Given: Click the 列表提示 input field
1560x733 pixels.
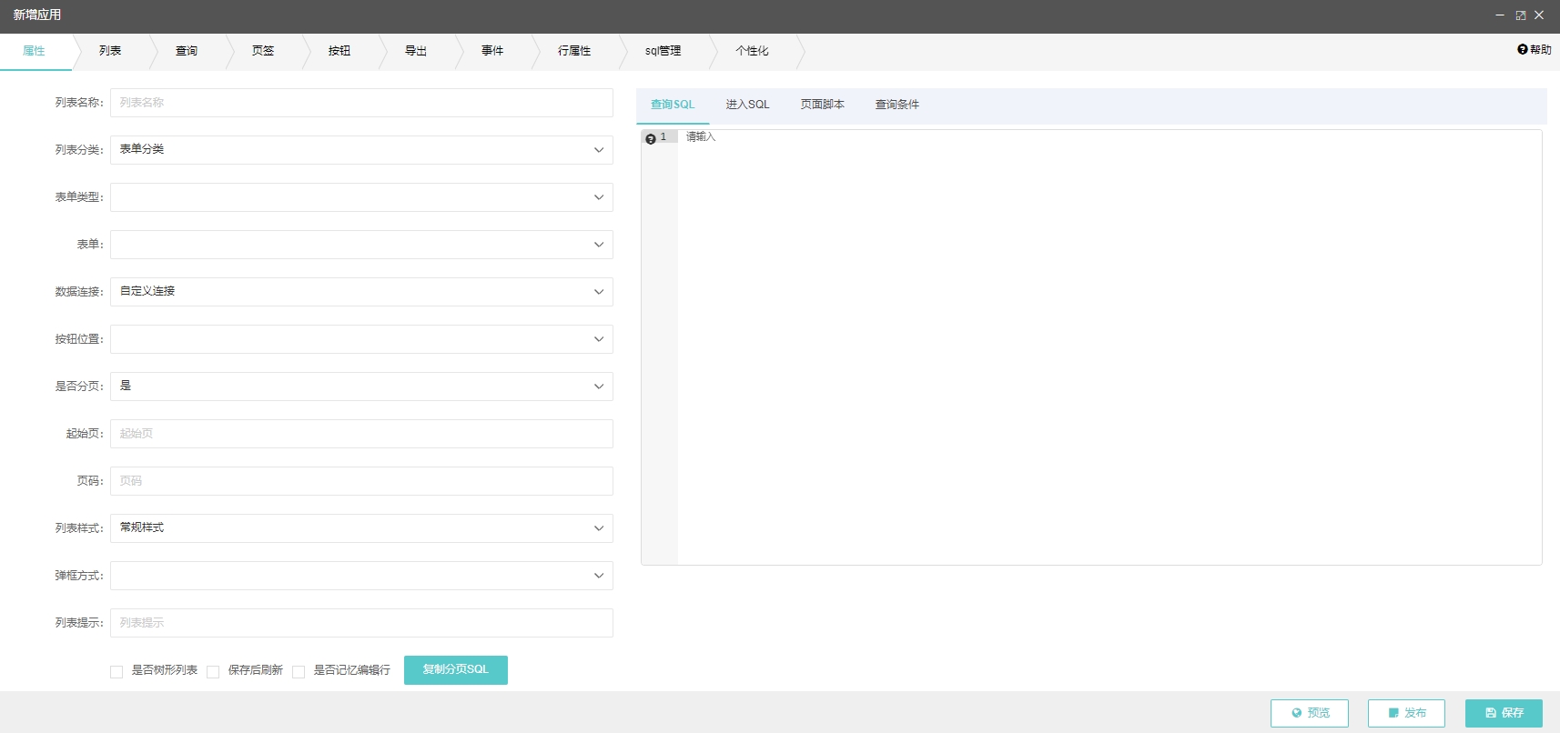Looking at the screenshot, I should click(x=361, y=623).
